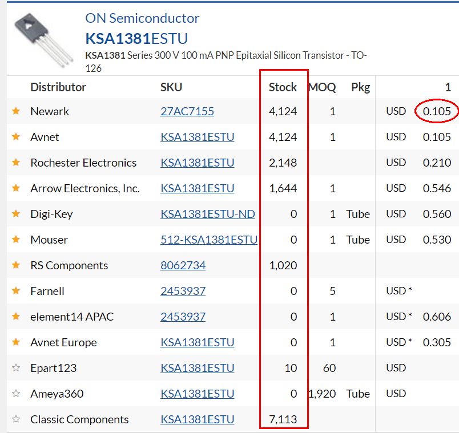Viewport: 459px width, 433px height.
Task: Click element14 APAC's 0.606 price
Action: pyautogui.click(x=437, y=317)
